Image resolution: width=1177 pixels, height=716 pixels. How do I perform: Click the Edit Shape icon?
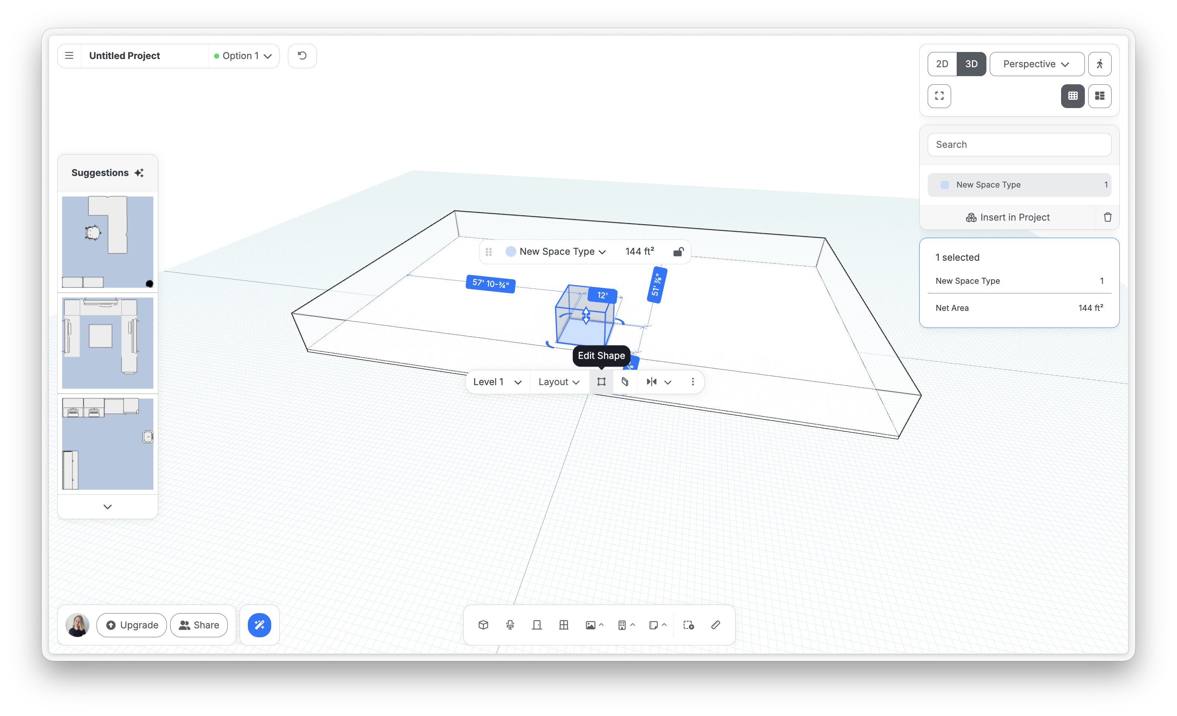click(x=601, y=382)
